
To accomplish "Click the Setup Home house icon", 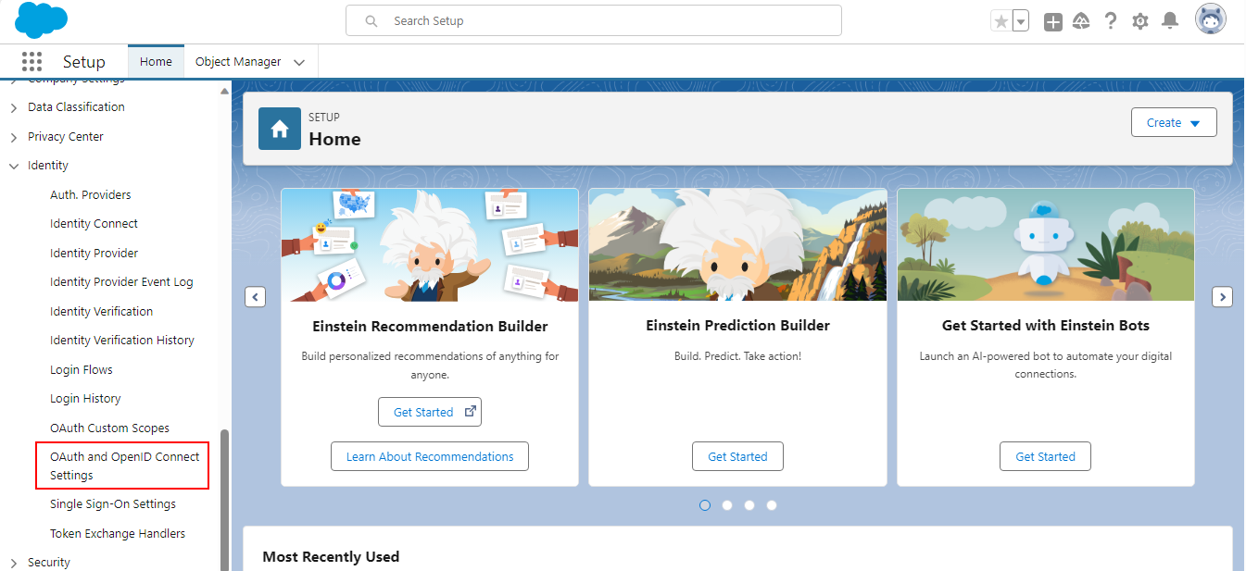I will 280,129.
